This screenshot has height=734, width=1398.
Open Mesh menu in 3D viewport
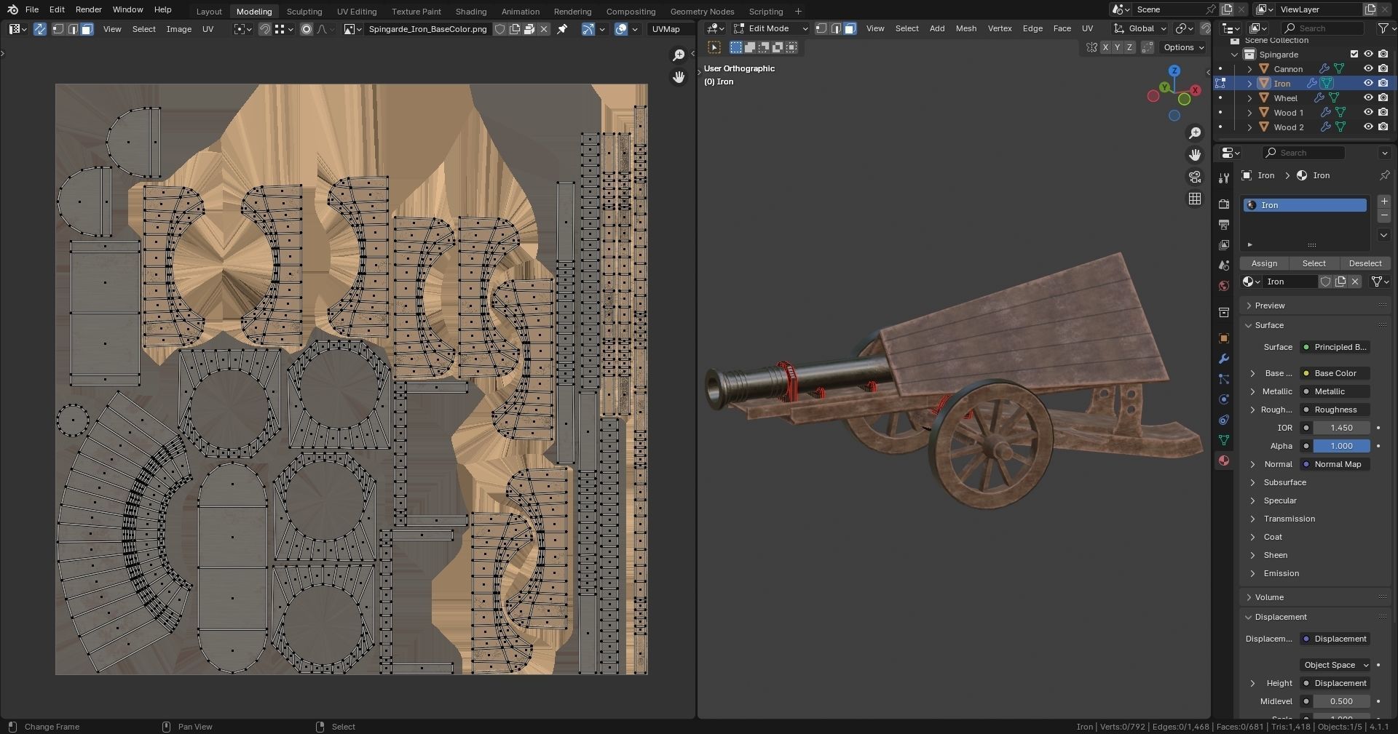[966, 28]
